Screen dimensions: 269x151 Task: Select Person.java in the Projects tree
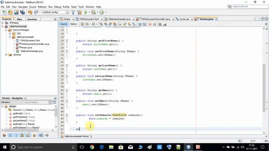(26, 47)
